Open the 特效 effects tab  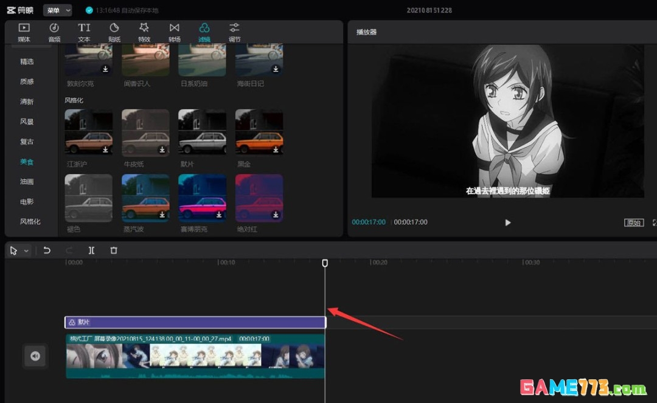(x=144, y=32)
